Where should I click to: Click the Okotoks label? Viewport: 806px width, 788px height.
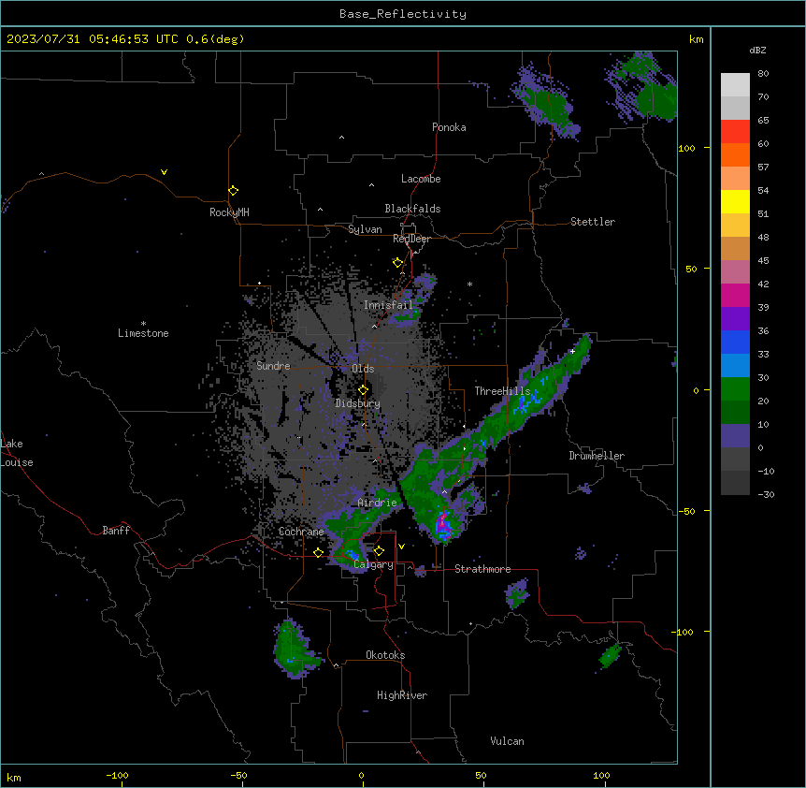point(385,655)
